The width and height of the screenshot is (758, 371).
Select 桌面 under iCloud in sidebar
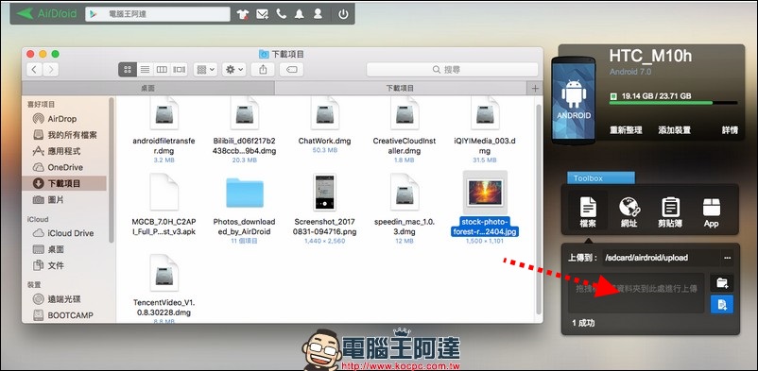(x=56, y=249)
